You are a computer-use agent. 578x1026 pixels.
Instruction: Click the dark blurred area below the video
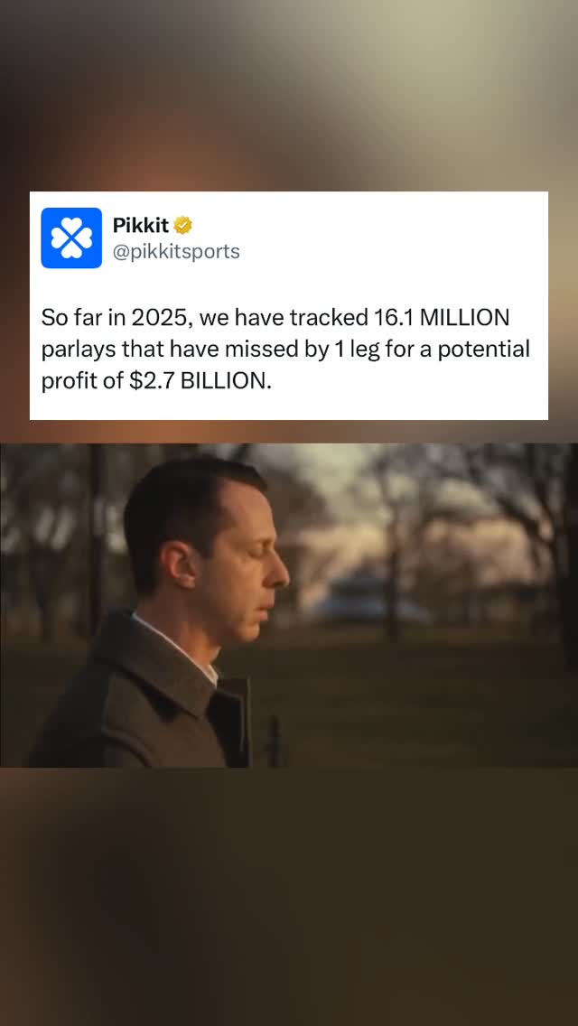(x=289, y=897)
